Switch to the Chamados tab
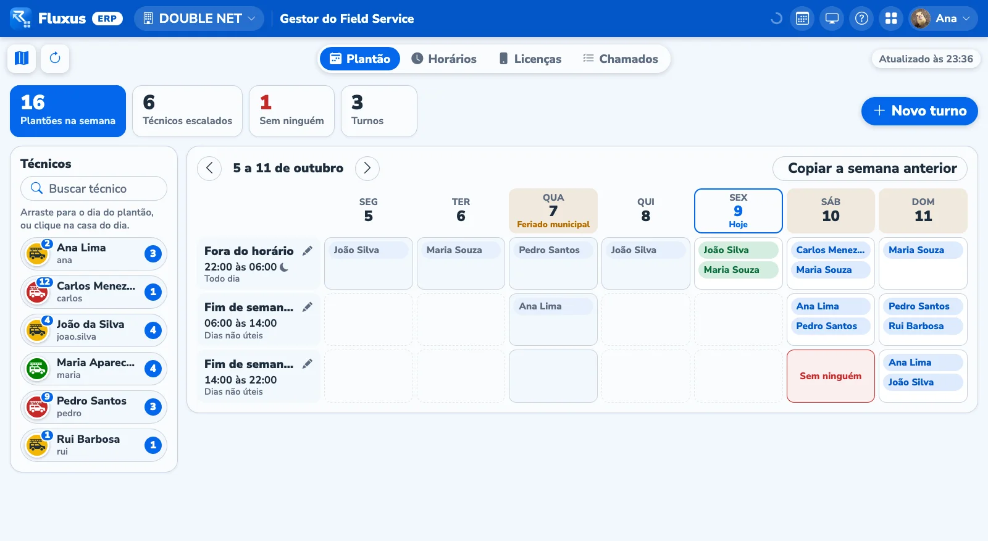988x541 pixels. coord(621,59)
